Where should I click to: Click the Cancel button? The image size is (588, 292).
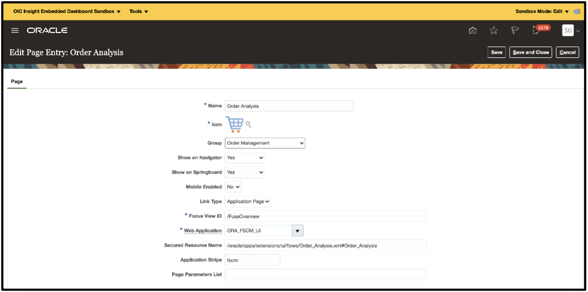coord(567,52)
